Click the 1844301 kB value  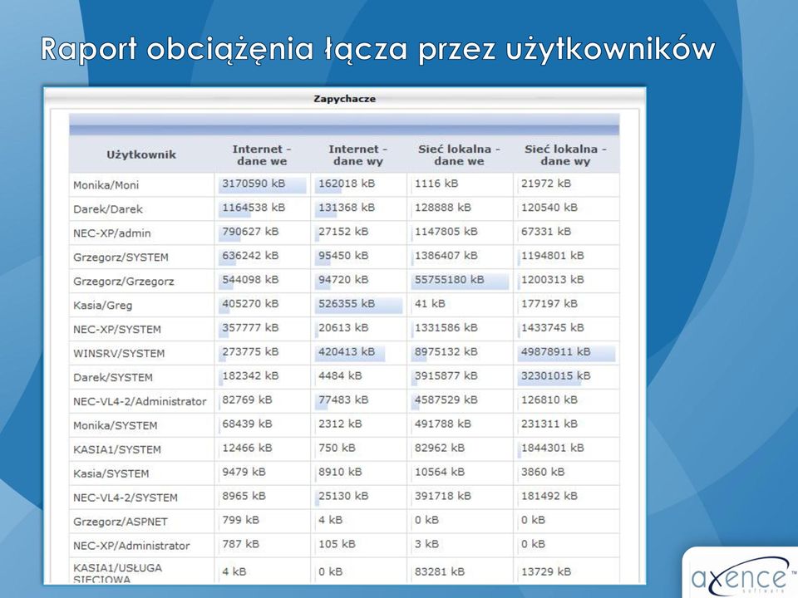pyautogui.click(x=552, y=448)
